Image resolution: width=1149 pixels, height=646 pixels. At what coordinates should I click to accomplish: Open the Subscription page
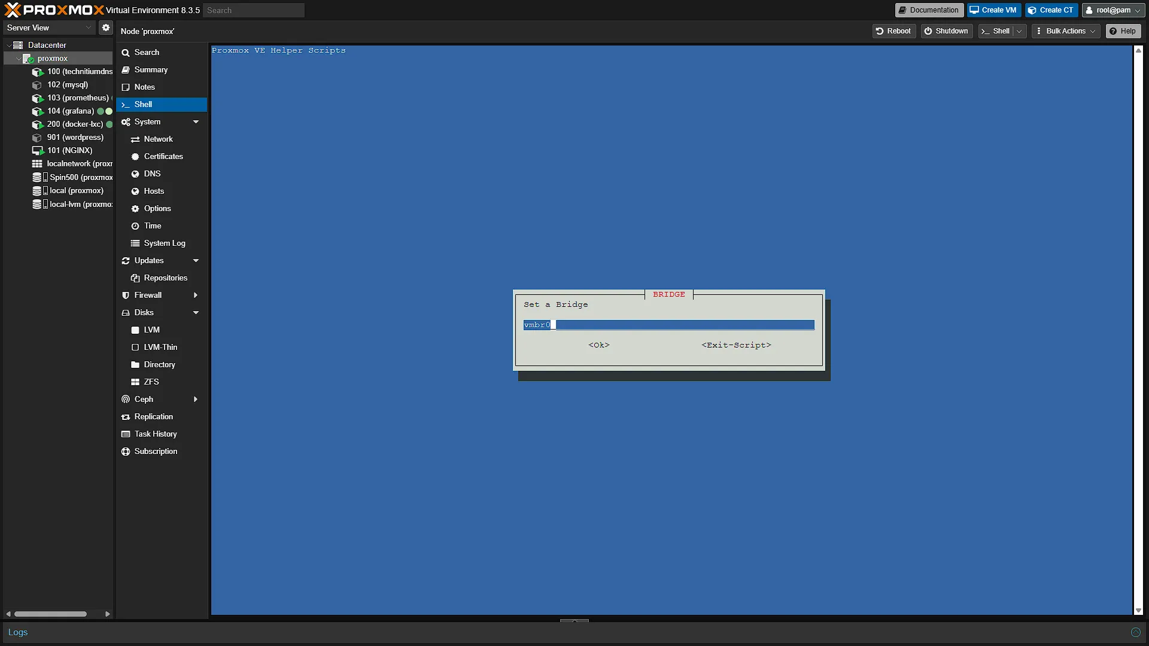[162, 452]
